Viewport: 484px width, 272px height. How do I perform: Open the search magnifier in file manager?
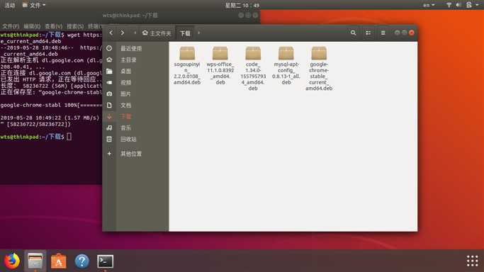click(x=353, y=33)
